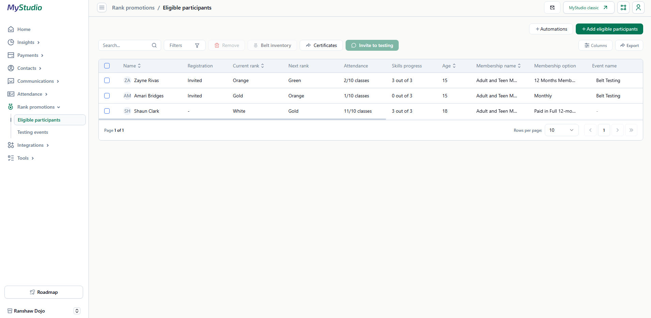Screen dimensions: 651x318
Task: Click the Automations button
Action: click(x=551, y=29)
